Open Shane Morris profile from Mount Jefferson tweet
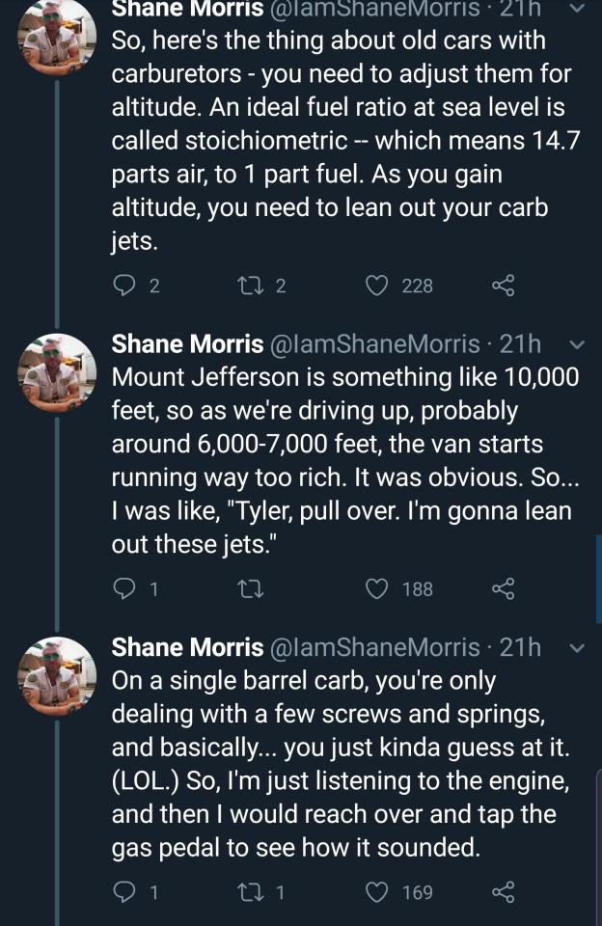The height and width of the screenshot is (926, 602). 187,344
